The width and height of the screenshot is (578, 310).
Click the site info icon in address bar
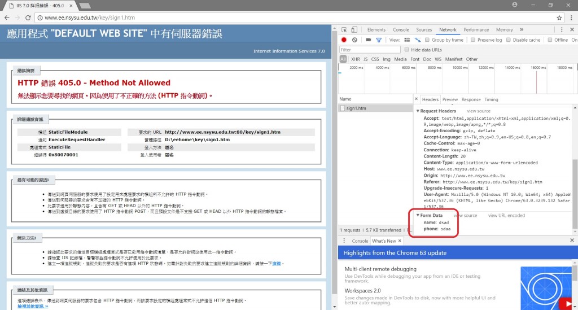40,18
